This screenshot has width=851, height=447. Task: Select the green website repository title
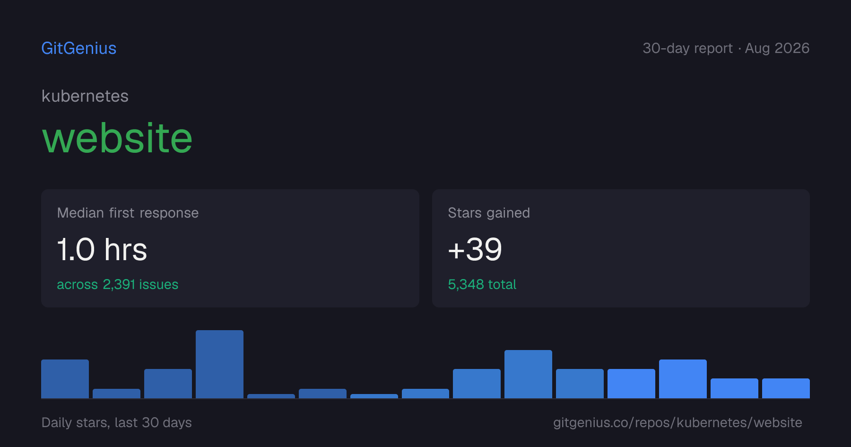tap(117, 138)
